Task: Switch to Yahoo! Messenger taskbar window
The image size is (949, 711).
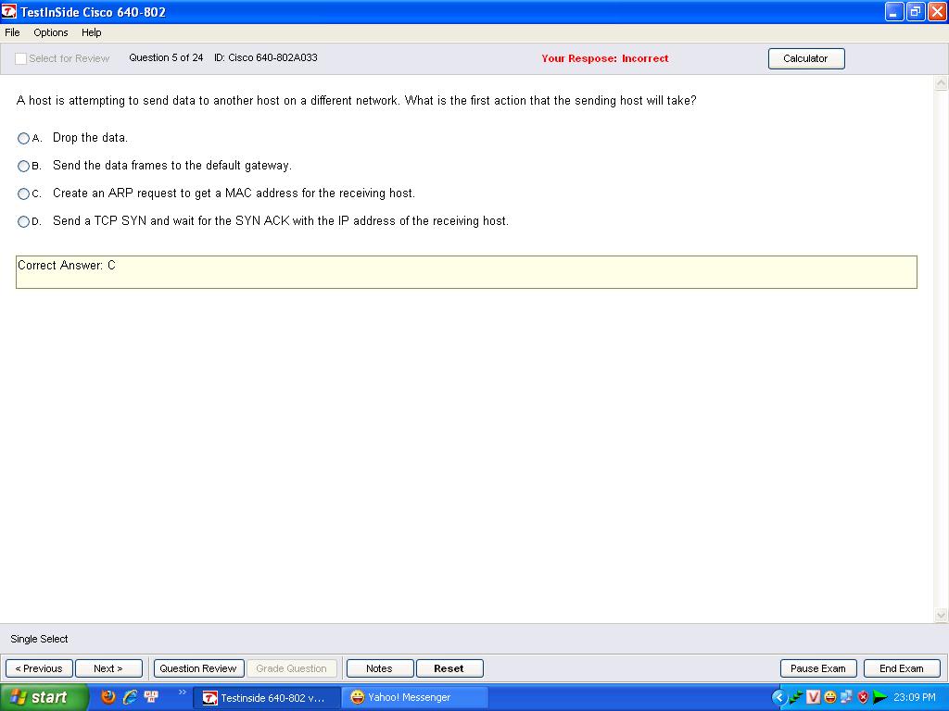Action: pyautogui.click(x=408, y=697)
